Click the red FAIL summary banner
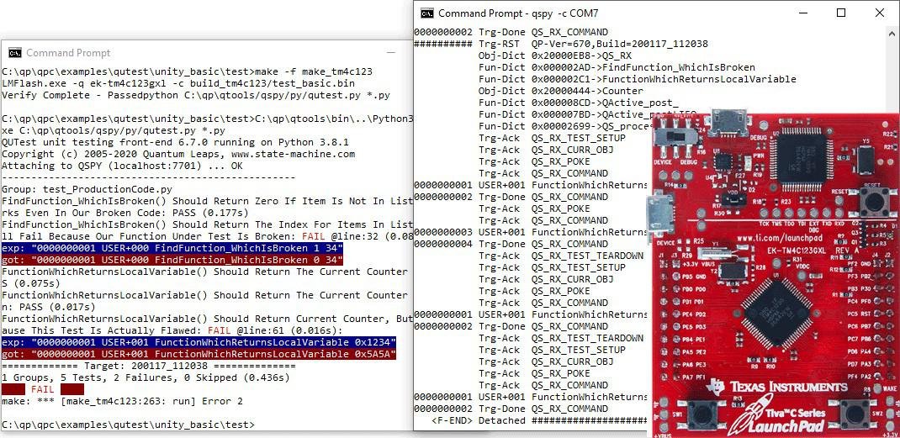 pyautogui.click(x=42, y=389)
